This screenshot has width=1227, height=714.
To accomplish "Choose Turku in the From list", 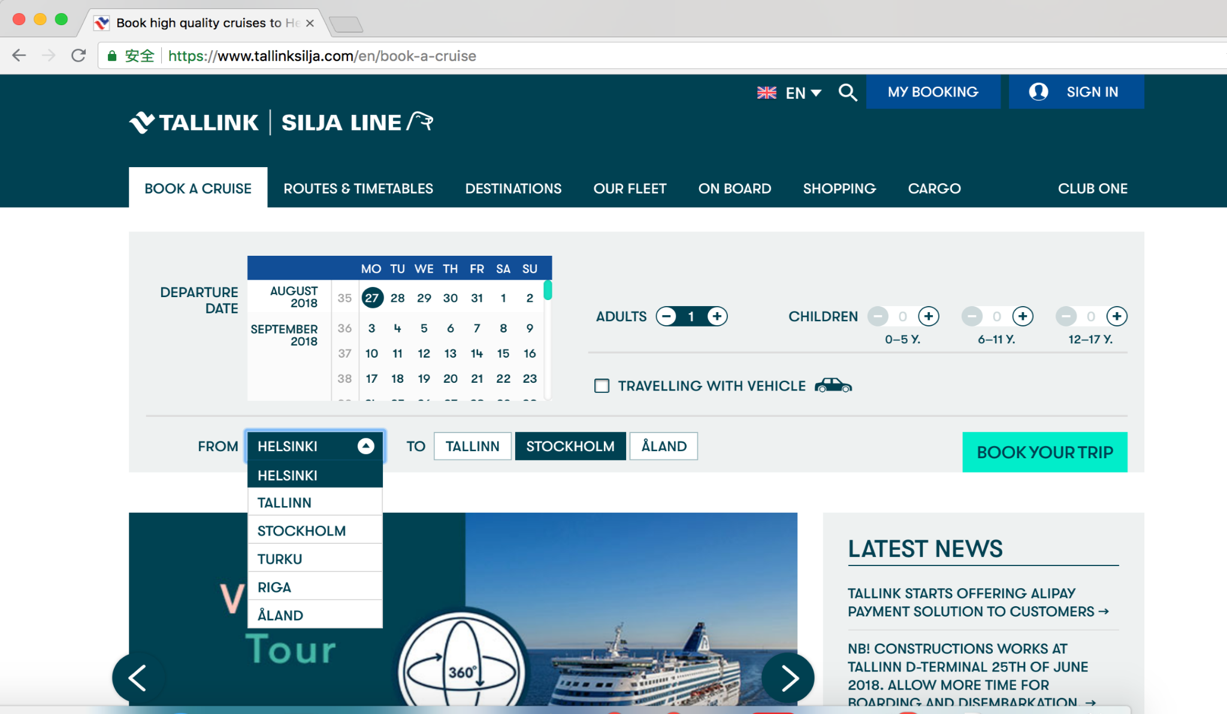I will click(315, 559).
